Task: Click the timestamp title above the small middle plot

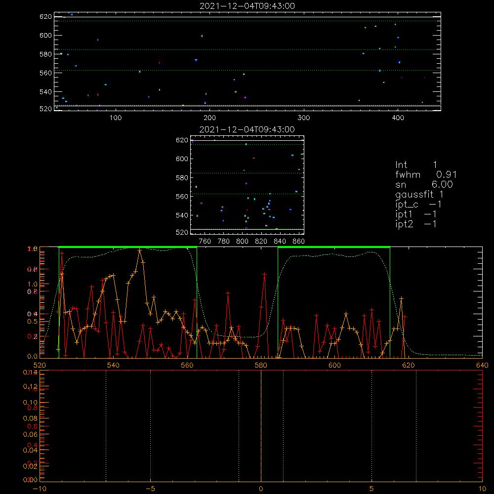Action: 247,129
